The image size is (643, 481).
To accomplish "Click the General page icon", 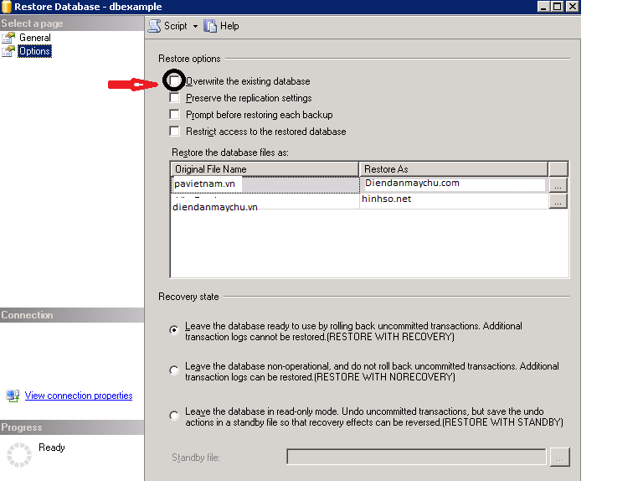I will [x=8, y=38].
